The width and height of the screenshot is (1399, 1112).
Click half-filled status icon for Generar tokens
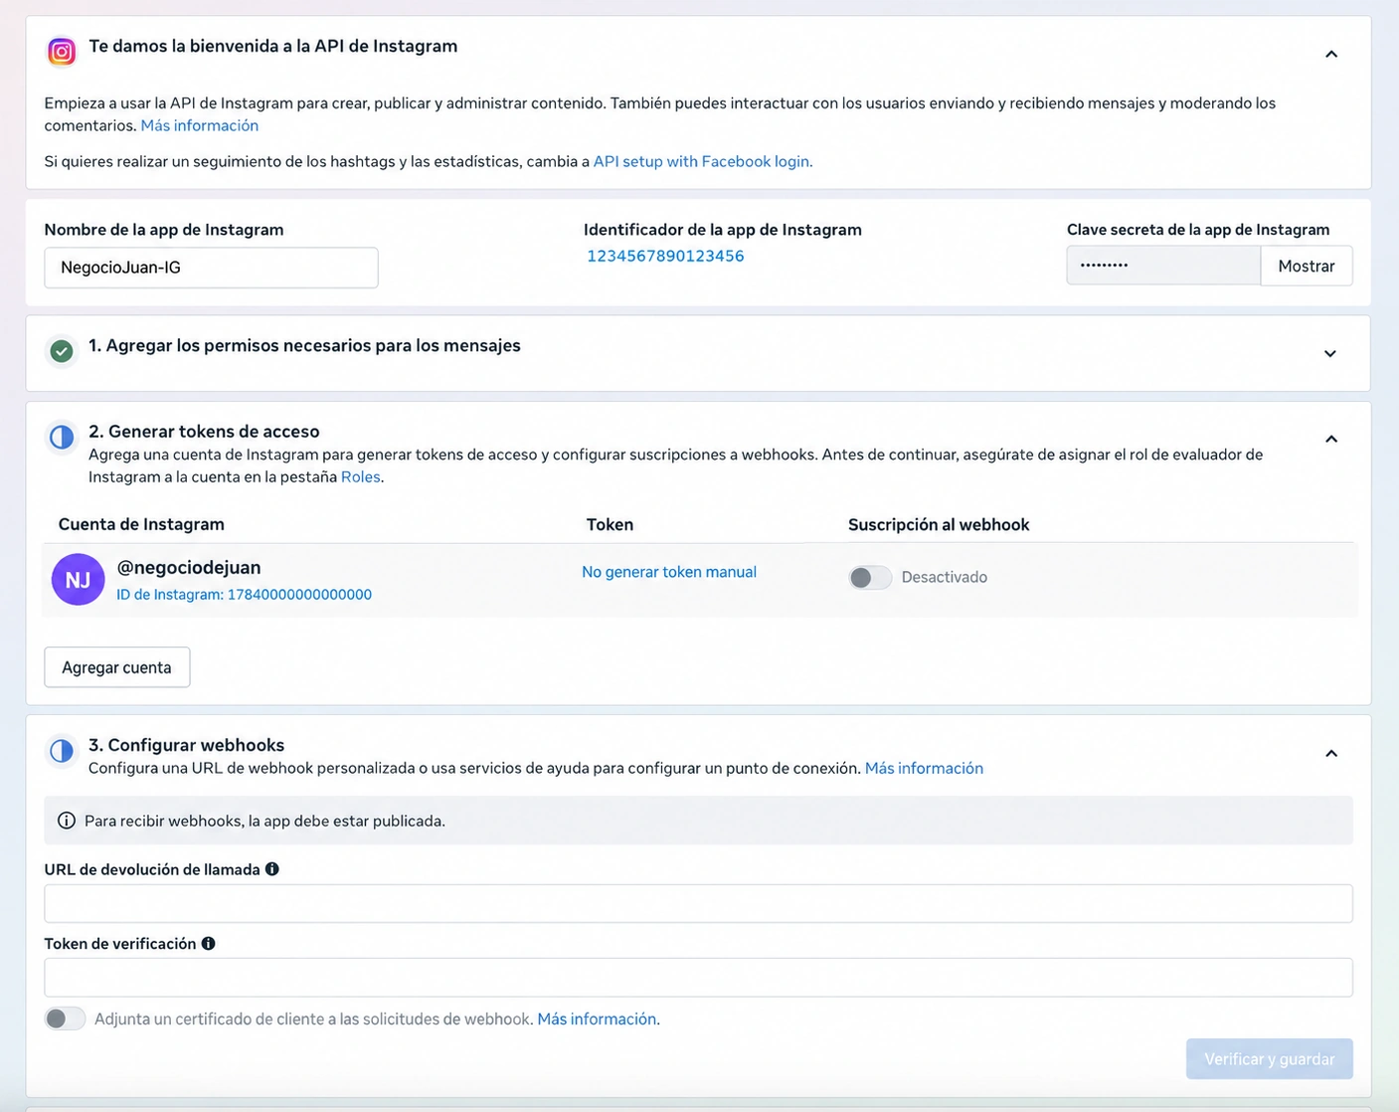[62, 437]
